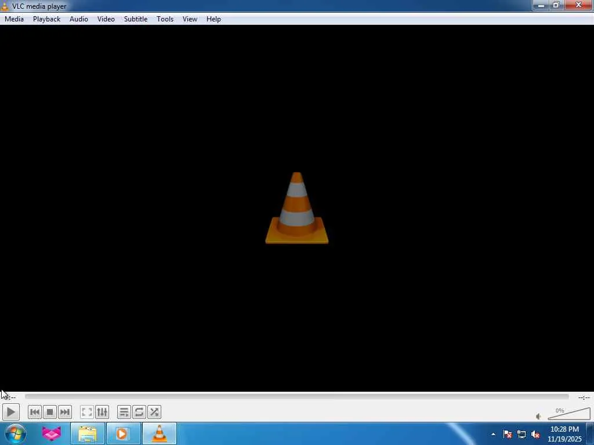Open the Playback menu
594x445 pixels.
46,19
